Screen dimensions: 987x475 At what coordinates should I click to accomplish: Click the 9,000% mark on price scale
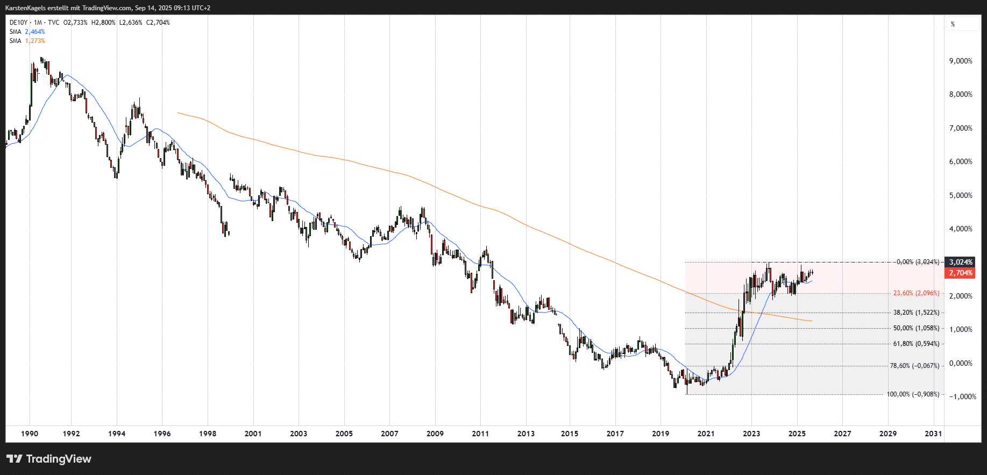[x=961, y=61]
